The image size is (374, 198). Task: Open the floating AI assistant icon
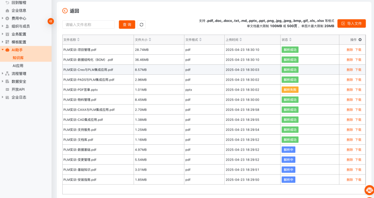pyautogui.click(x=369, y=190)
